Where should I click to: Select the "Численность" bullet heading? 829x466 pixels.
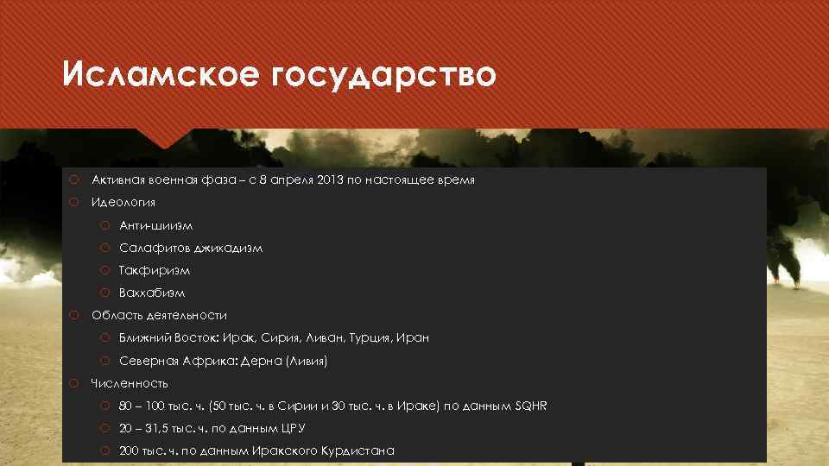130,383
